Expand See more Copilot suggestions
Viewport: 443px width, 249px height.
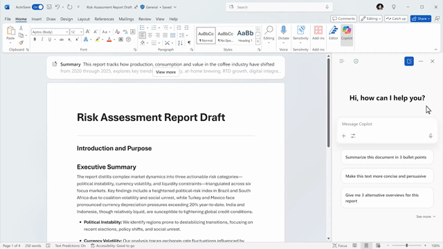coord(426,216)
